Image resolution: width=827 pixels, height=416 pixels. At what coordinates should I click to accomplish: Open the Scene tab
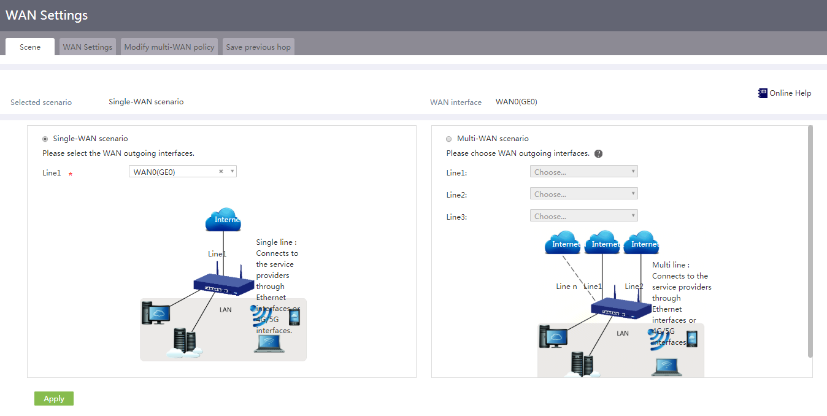click(x=30, y=47)
